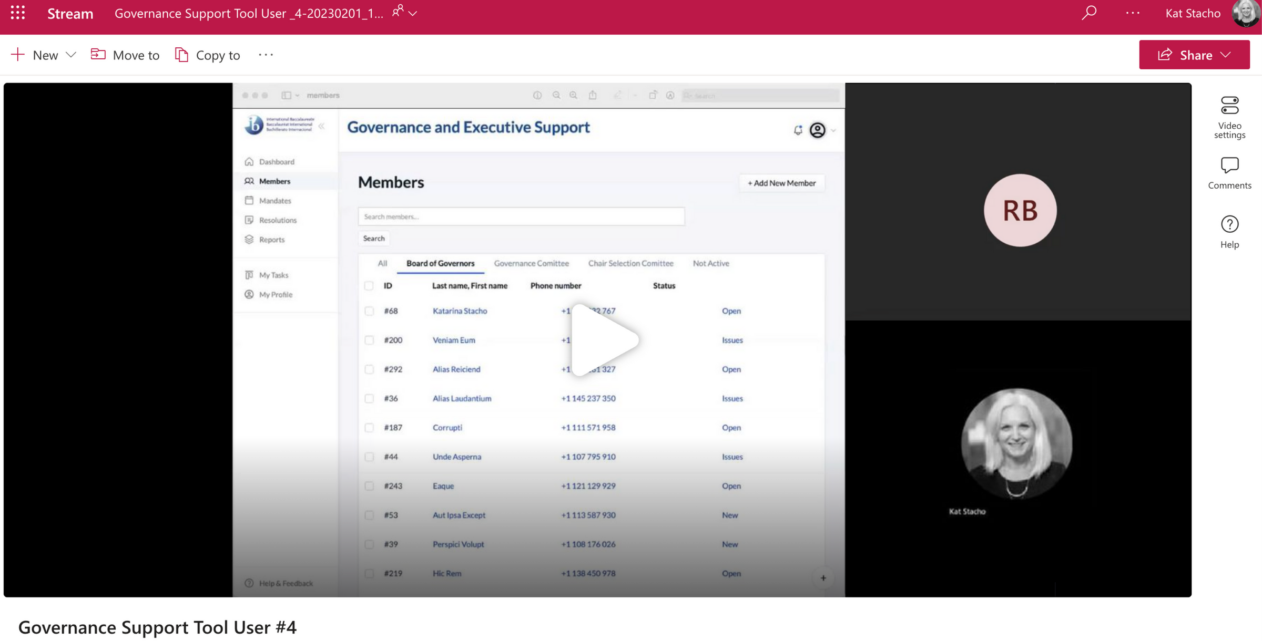
Task: Click the search magnifier in header
Action: [1089, 13]
